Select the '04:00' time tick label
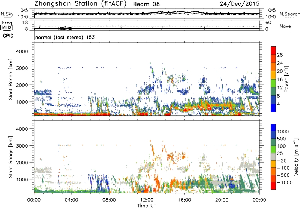The width and height of the screenshot is (300, 208). click(x=71, y=200)
